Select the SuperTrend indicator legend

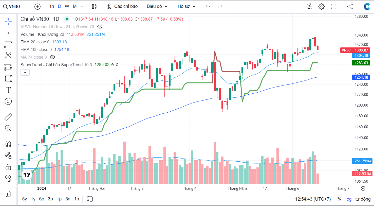tap(57, 65)
